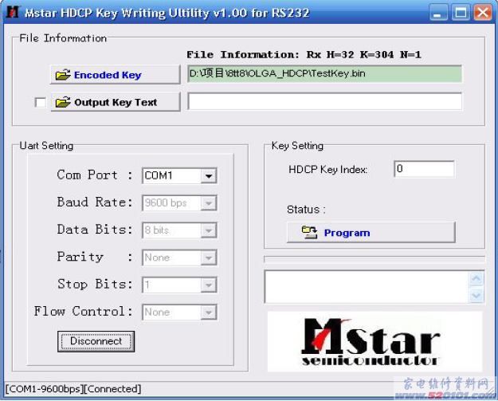The image size is (498, 401).
Task: Open the Data Bits dropdown
Action: tap(209, 230)
